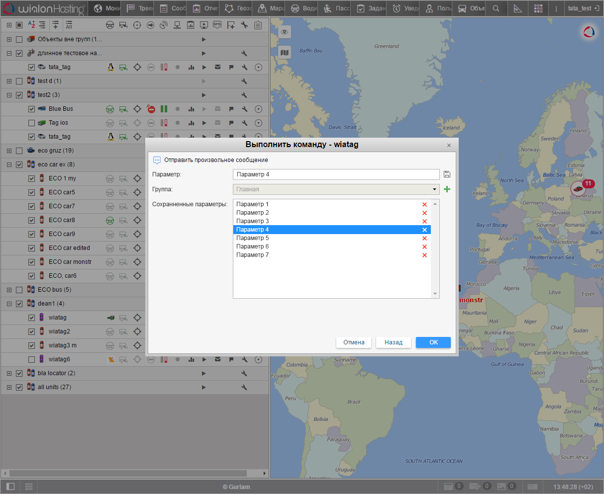
Task: Open the Треки tab in the top menu
Action: [139, 8]
